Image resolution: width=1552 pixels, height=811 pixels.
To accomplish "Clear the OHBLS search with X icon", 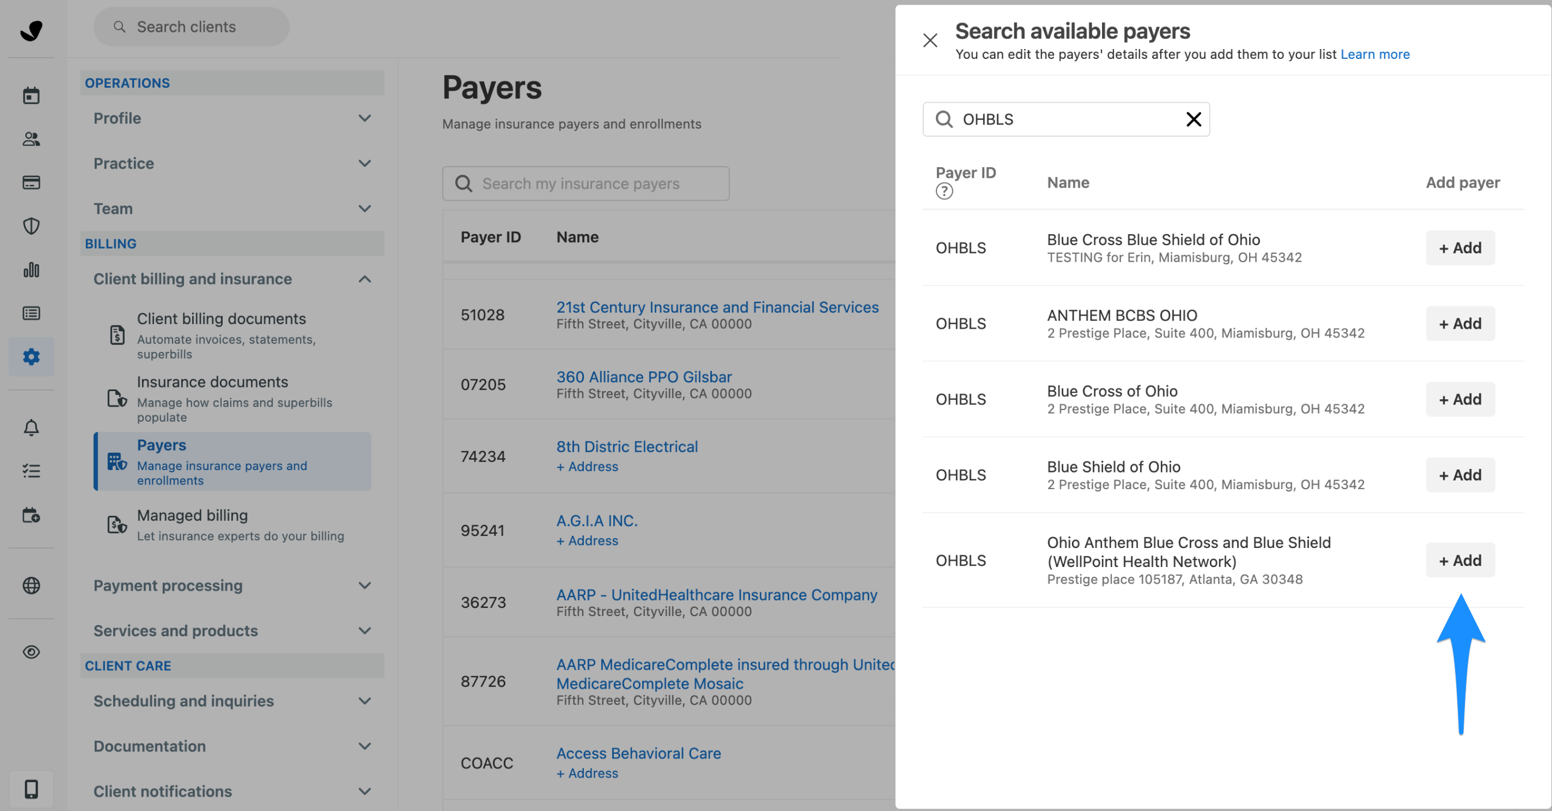I will 1194,119.
